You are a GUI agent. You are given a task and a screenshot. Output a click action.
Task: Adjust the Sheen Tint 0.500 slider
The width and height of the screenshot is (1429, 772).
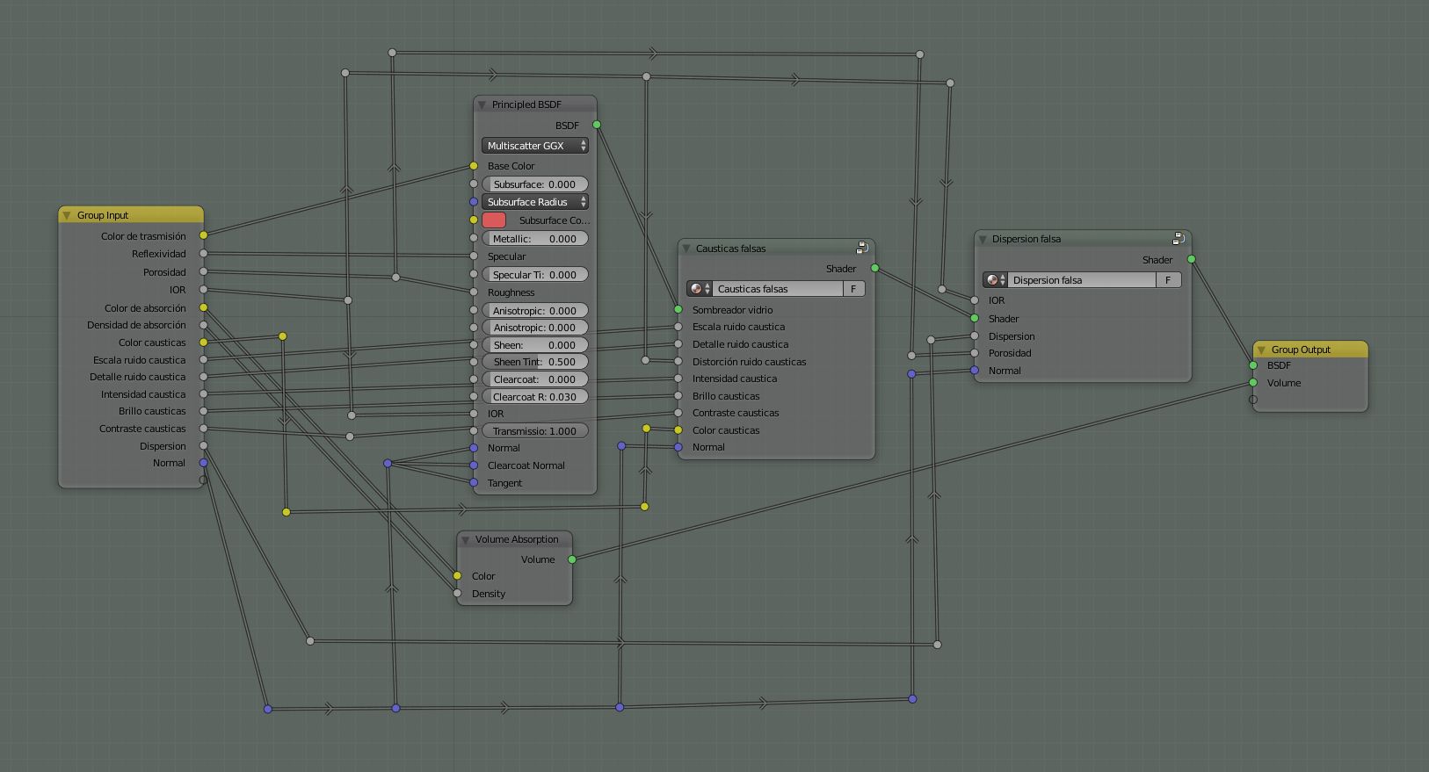535,362
